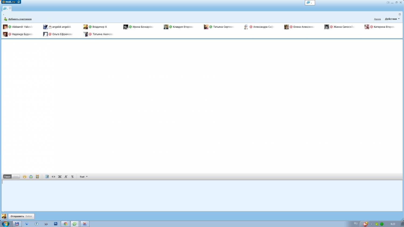Open the Windows Start menu
Screen dimensions: 404x227
tap(6, 223)
